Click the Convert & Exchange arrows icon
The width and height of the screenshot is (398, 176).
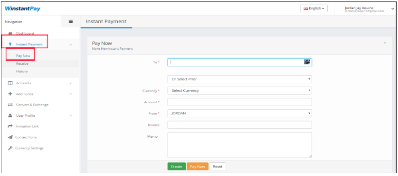pos(10,105)
